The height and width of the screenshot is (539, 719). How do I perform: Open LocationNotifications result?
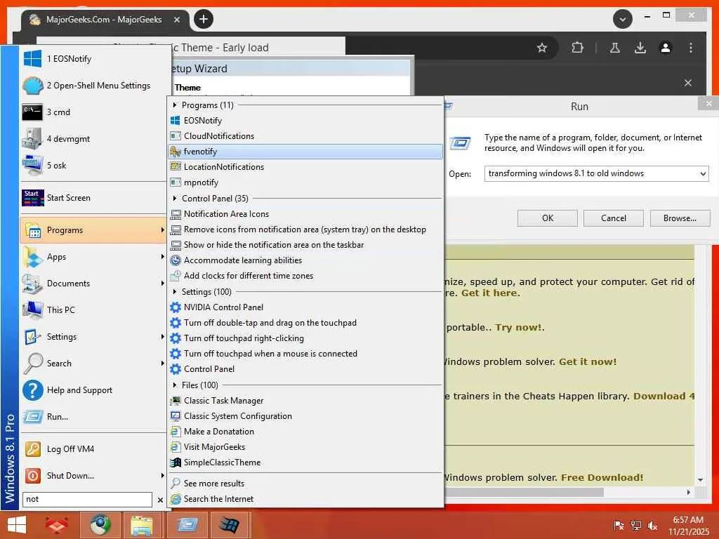tap(305, 167)
